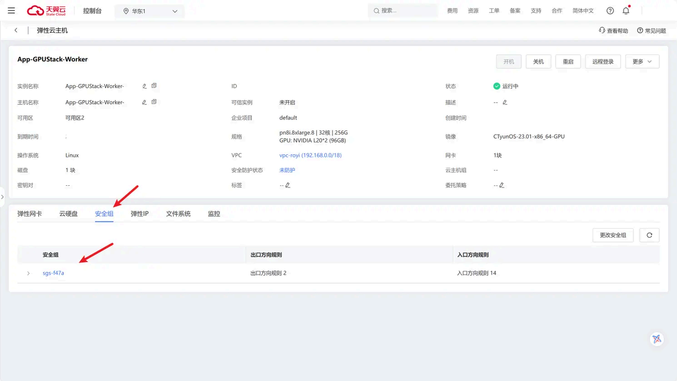Click the App-GPUStack-Worker page title

click(53, 59)
